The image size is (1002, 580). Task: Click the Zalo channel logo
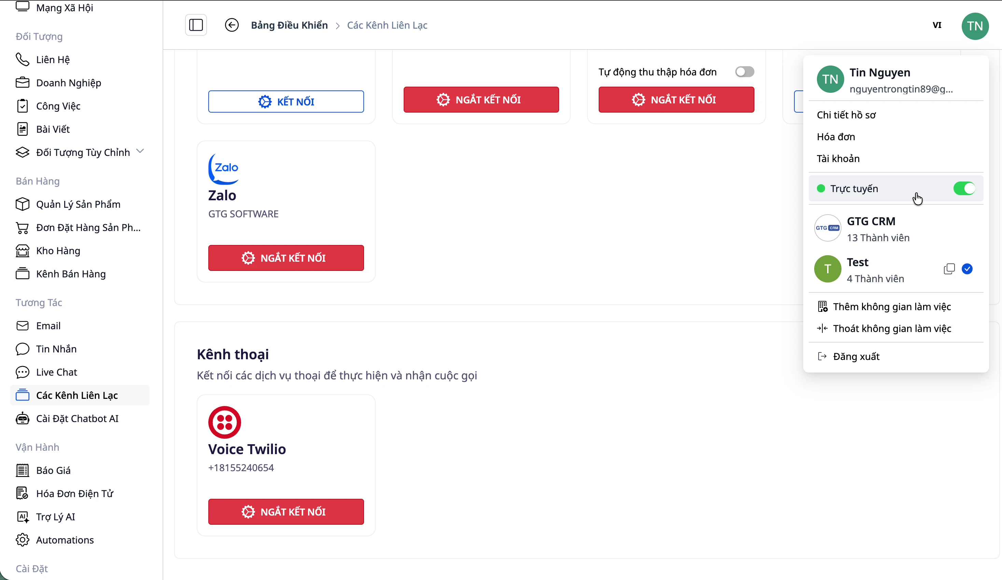coord(223,169)
